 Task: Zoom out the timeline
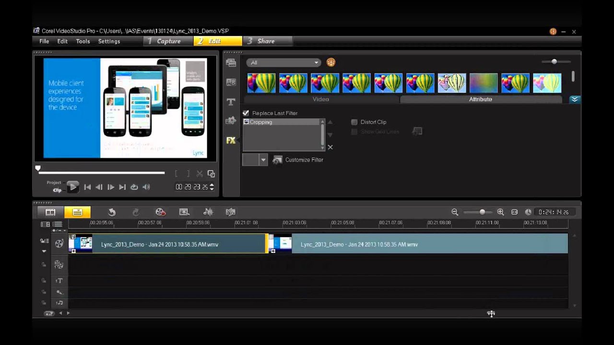click(455, 212)
